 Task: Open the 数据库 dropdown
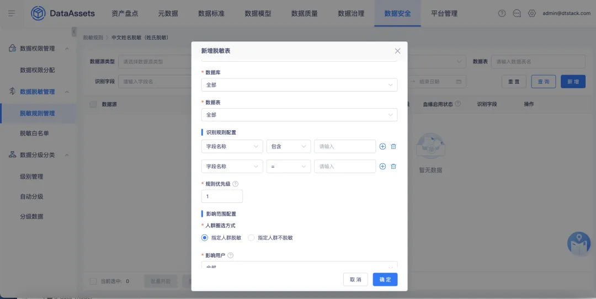(x=299, y=85)
